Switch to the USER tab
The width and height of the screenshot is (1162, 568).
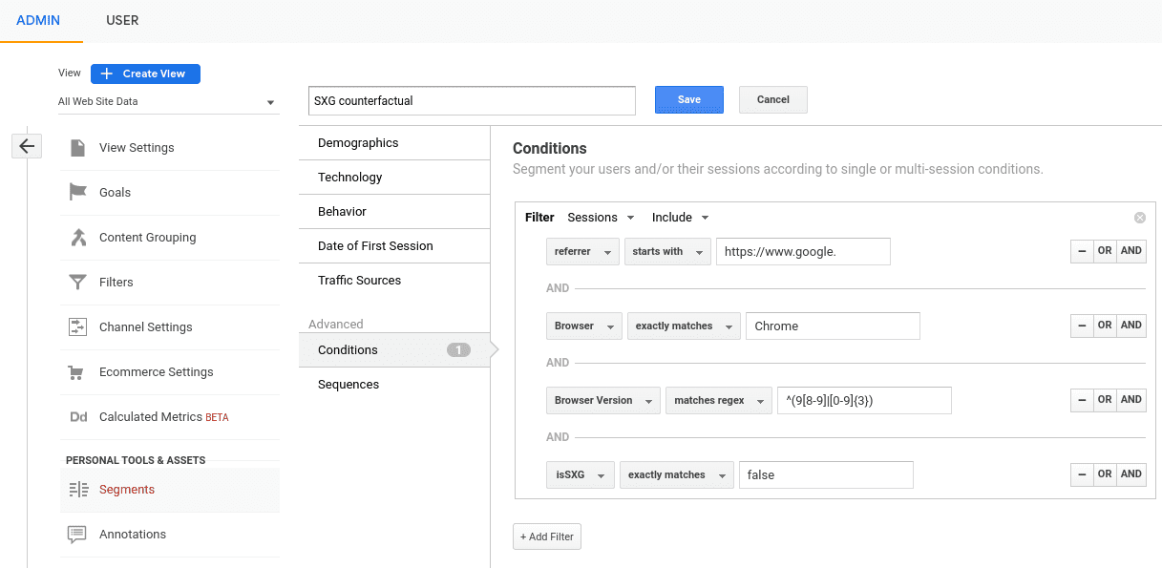pyautogui.click(x=121, y=20)
